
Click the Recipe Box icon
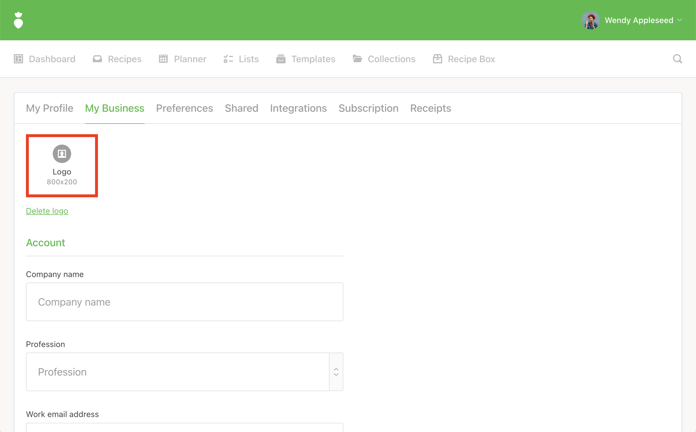pyautogui.click(x=437, y=59)
